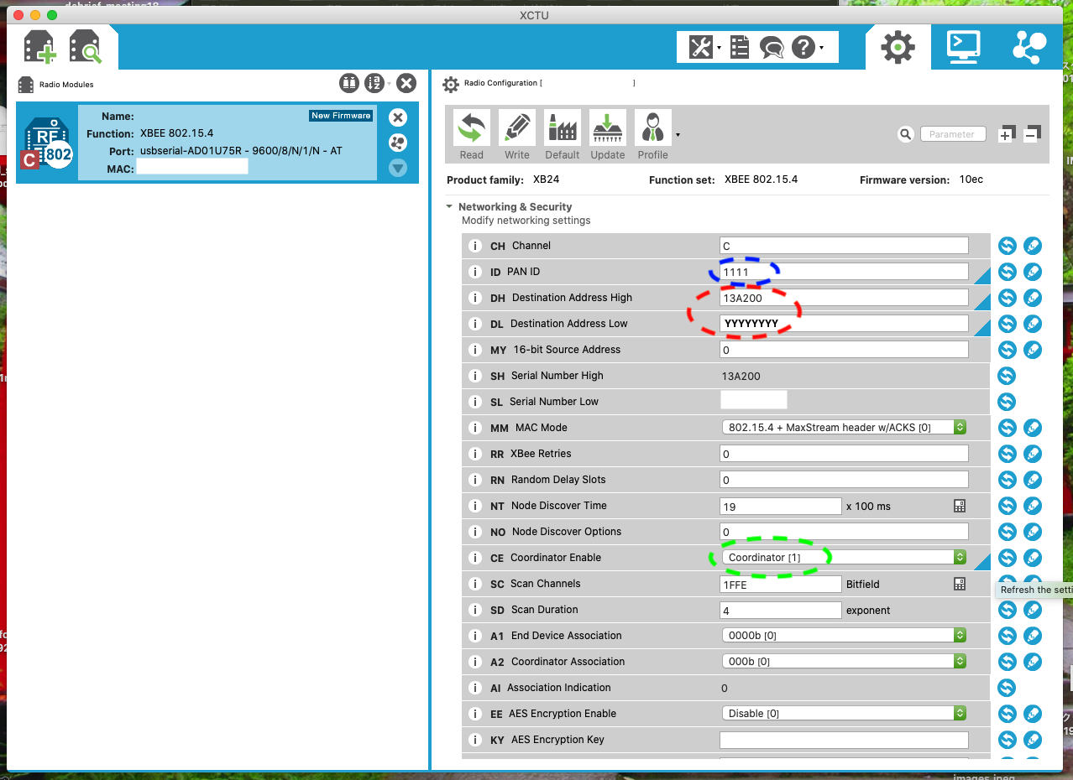Edit the AES Encryption Key field
The width and height of the screenshot is (1073, 780).
[x=844, y=740]
